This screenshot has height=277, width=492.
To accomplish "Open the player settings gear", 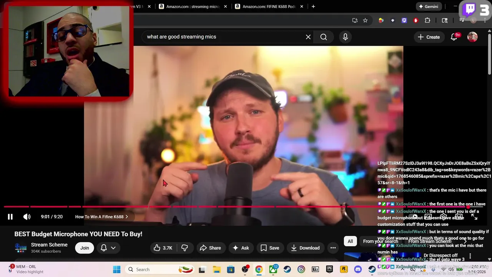I will (x=444, y=217).
